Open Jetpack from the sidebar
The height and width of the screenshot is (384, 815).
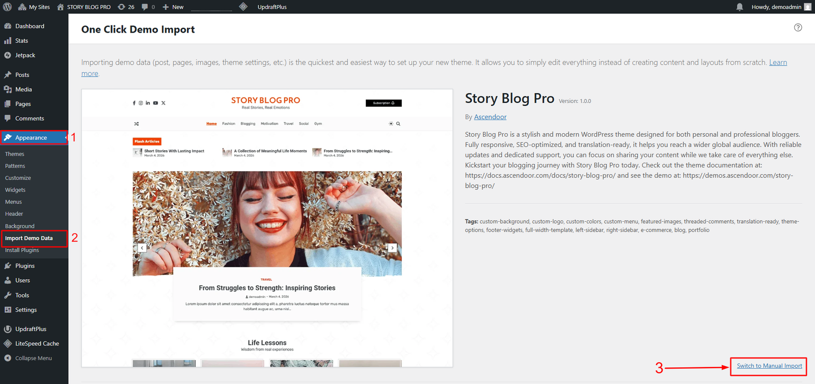25,55
